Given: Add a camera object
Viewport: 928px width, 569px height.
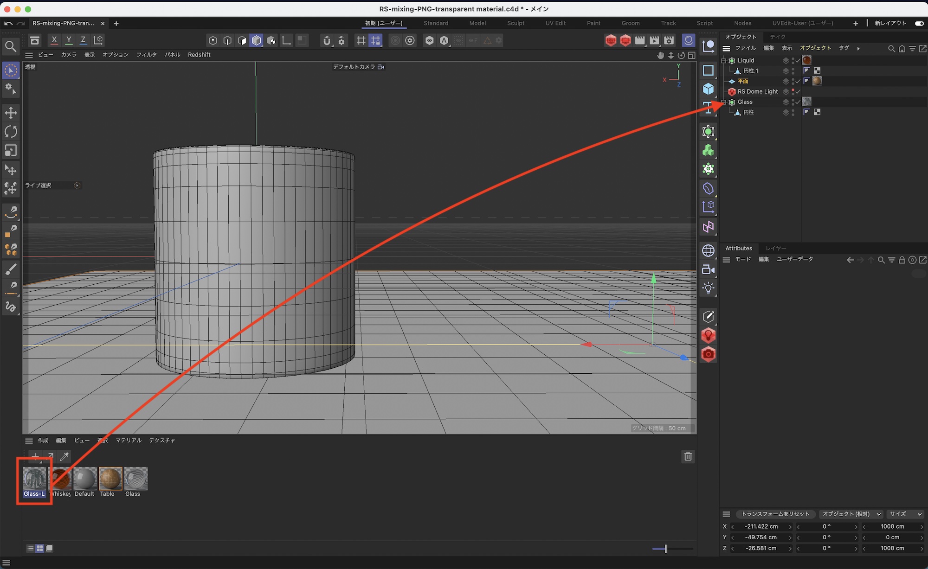Looking at the screenshot, I should click(708, 269).
